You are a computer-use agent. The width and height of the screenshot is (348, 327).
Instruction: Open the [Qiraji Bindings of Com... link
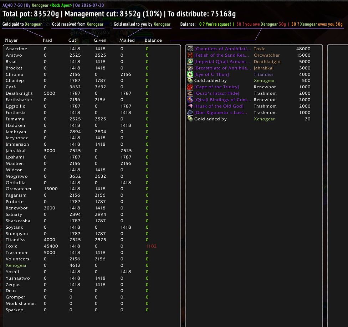(222, 100)
